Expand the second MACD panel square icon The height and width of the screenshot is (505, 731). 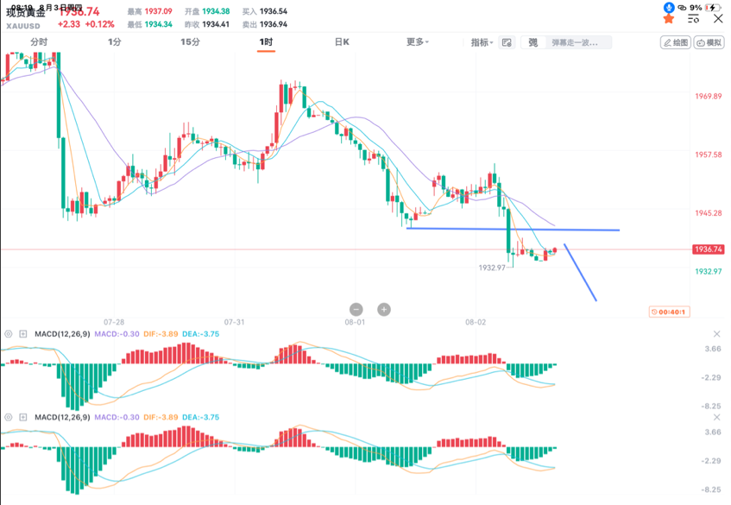pyautogui.click(x=24, y=417)
